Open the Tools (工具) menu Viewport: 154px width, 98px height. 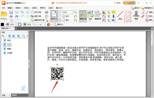coord(51,8)
